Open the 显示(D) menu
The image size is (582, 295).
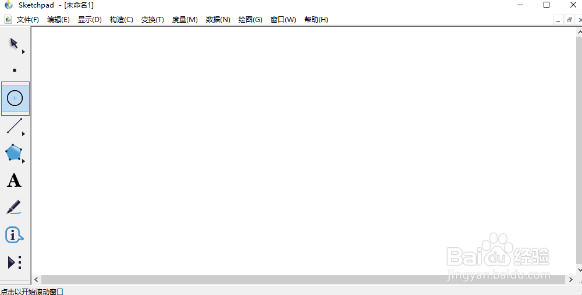(x=90, y=20)
